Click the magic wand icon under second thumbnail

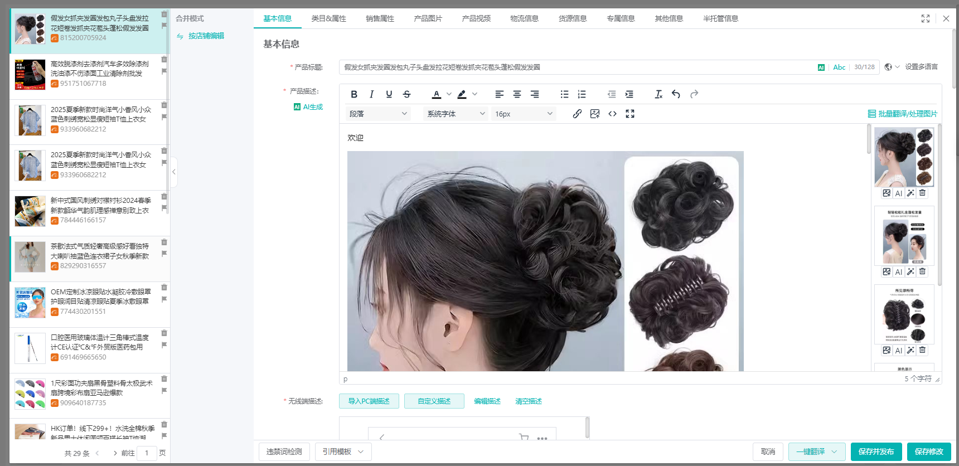[910, 271]
